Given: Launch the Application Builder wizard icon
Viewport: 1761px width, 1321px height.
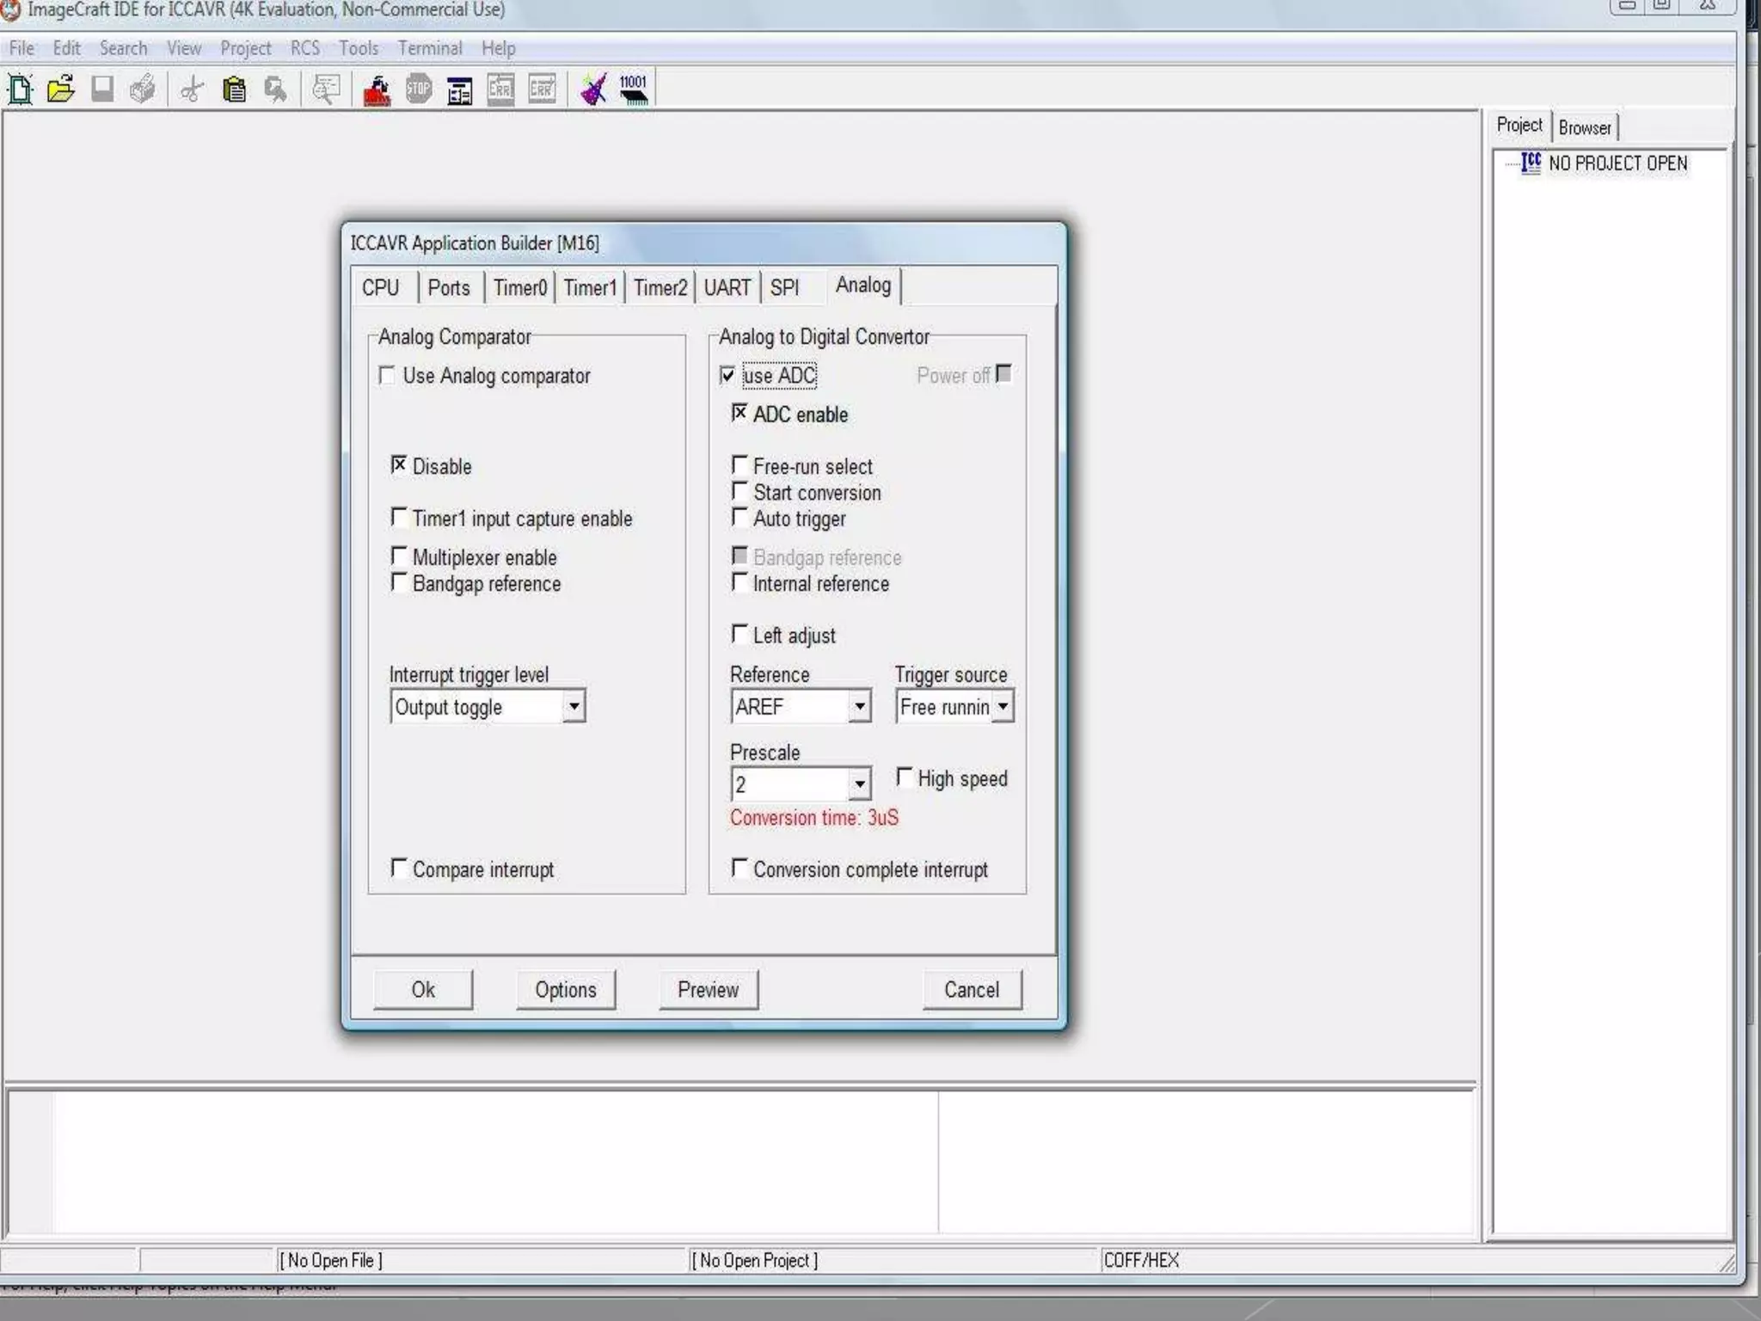Looking at the screenshot, I should (x=593, y=89).
